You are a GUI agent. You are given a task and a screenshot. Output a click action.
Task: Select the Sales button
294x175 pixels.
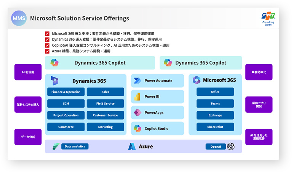coord(105,92)
